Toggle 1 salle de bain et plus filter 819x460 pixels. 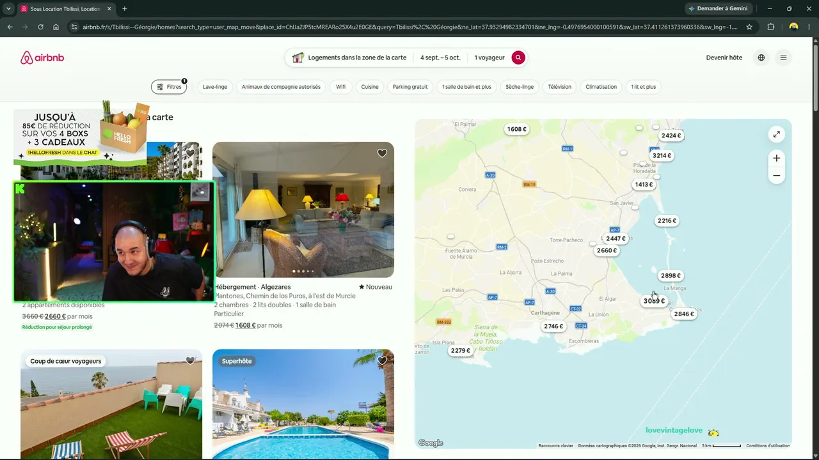point(466,87)
